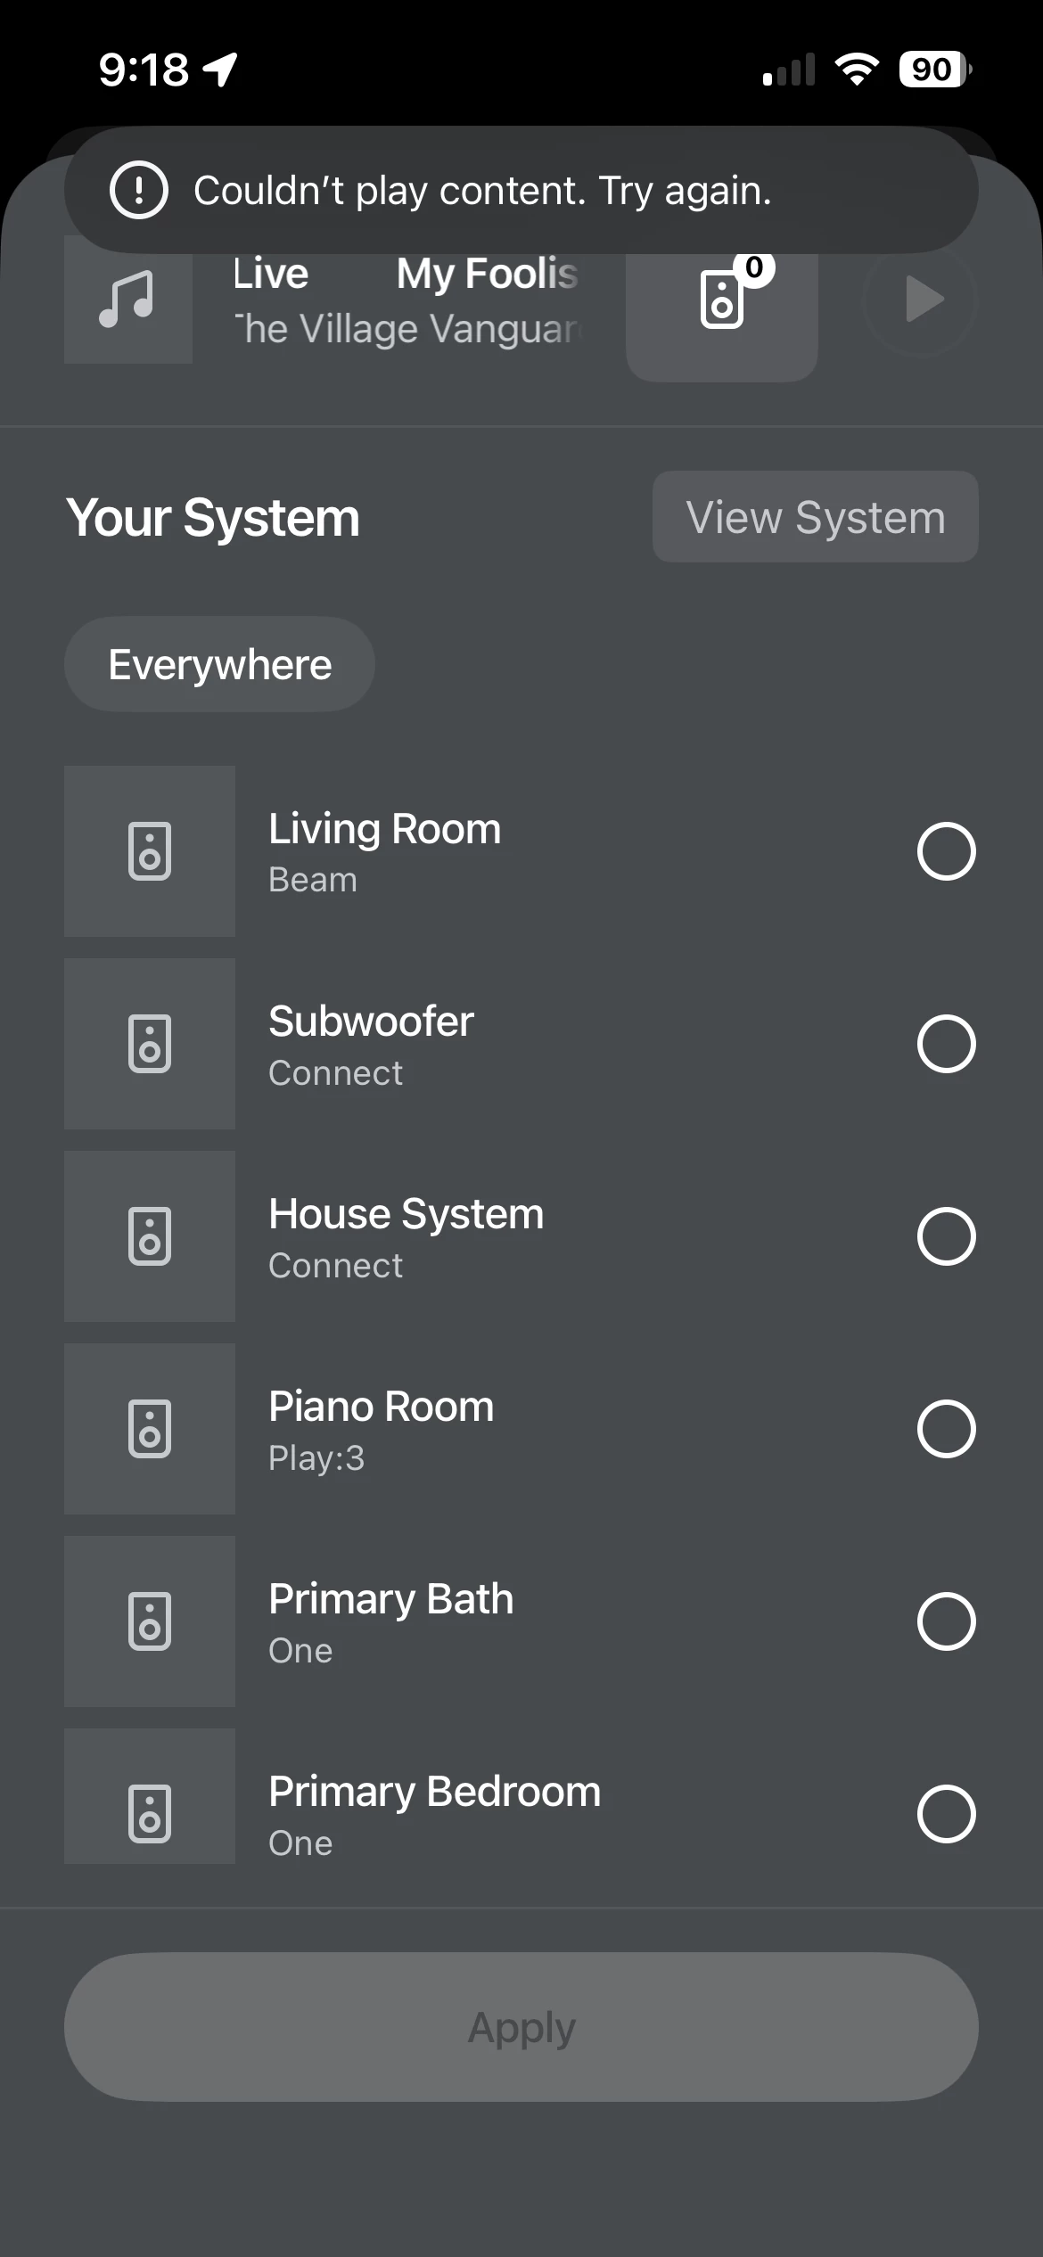The image size is (1043, 2257).
Task: Tap the View System button
Action: [x=815, y=517]
